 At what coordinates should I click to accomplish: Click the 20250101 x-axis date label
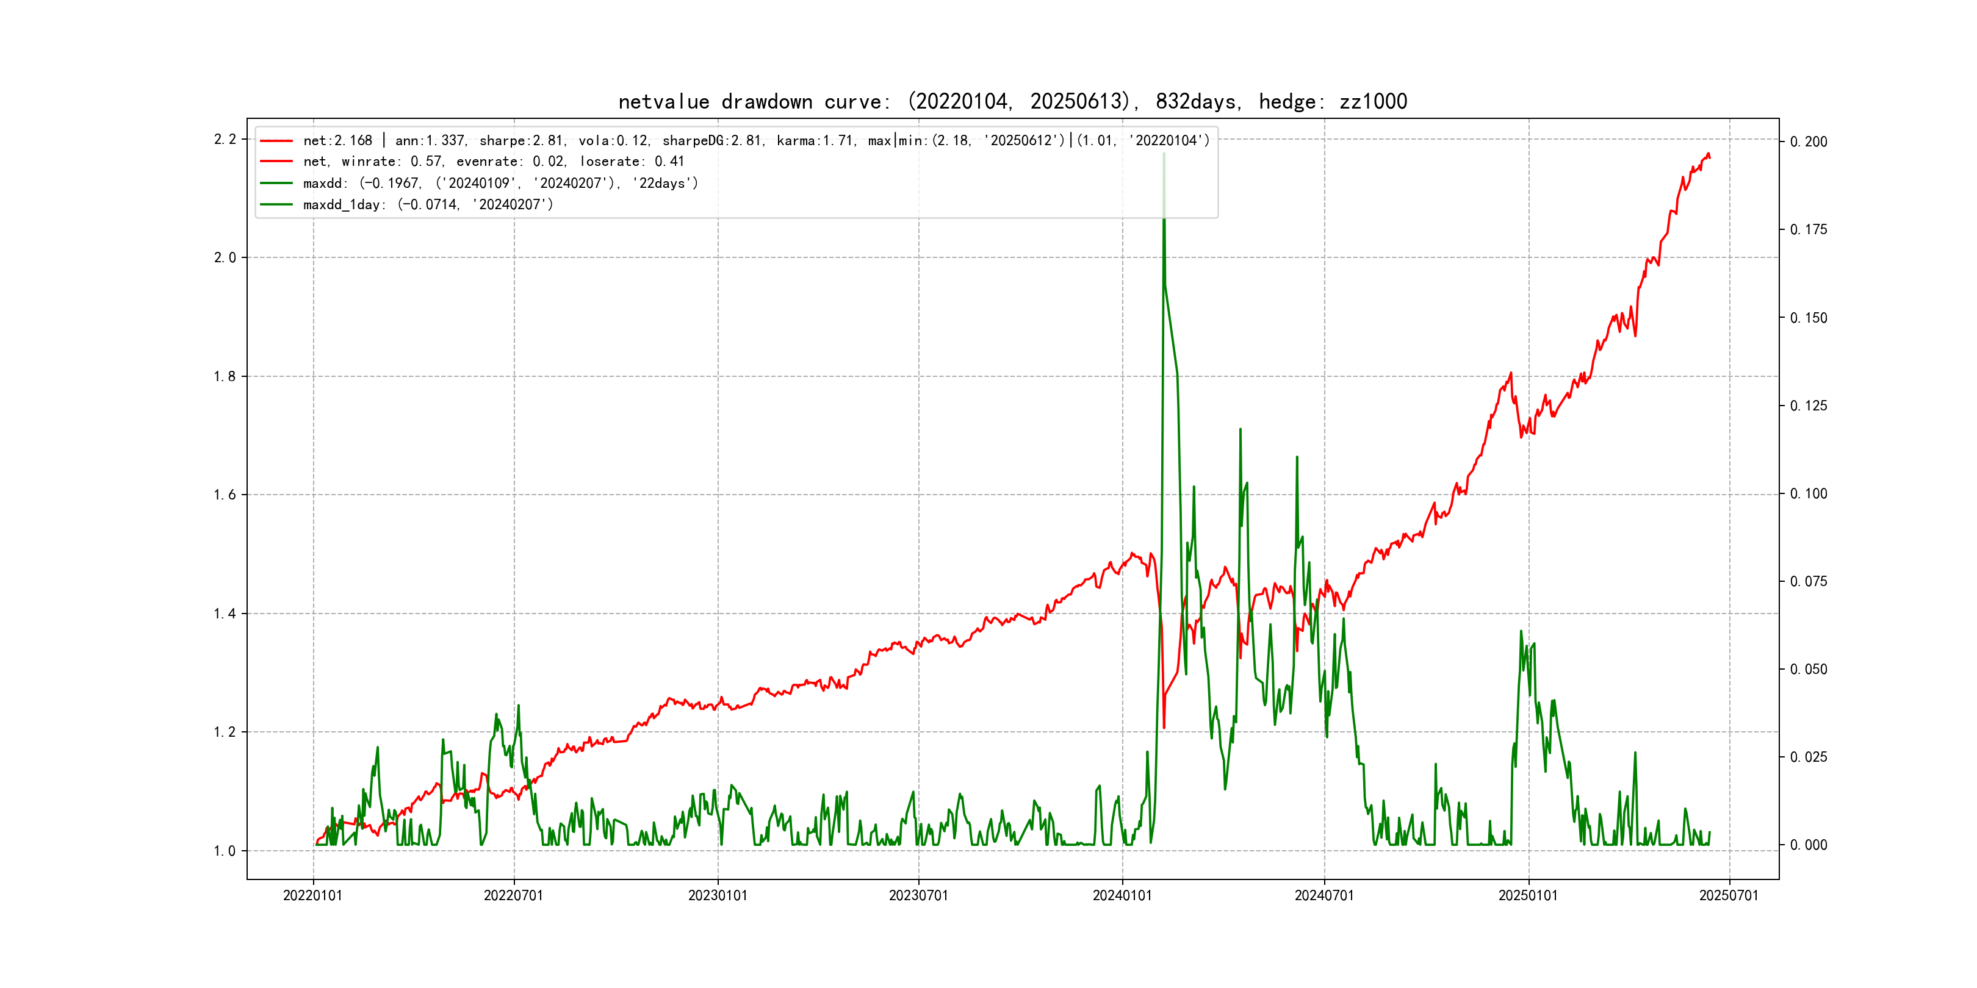tap(1528, 895)
